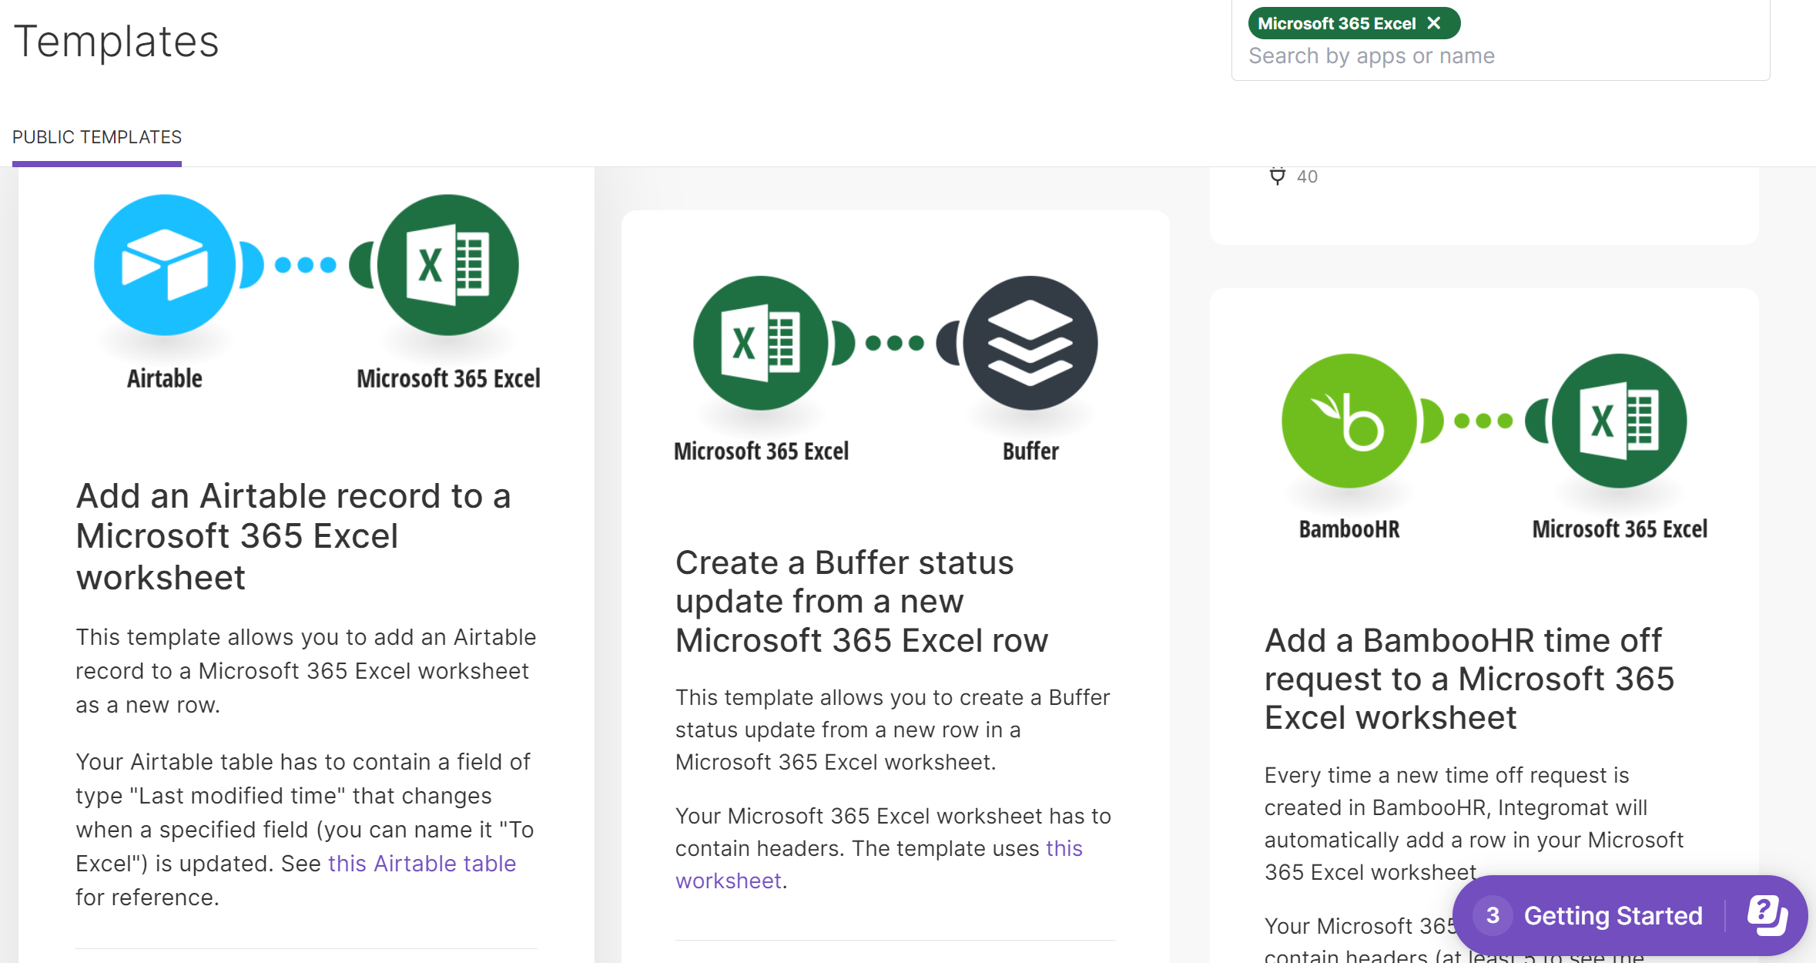Remove the Microsoft 365 Excel filter tag
The width and height of the screenshot is (1816, 963).
[1434, 23]
